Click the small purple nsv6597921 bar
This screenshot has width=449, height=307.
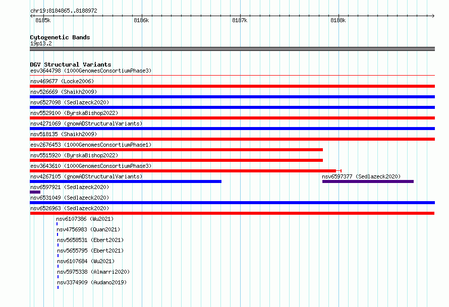(x=35, y=192)
